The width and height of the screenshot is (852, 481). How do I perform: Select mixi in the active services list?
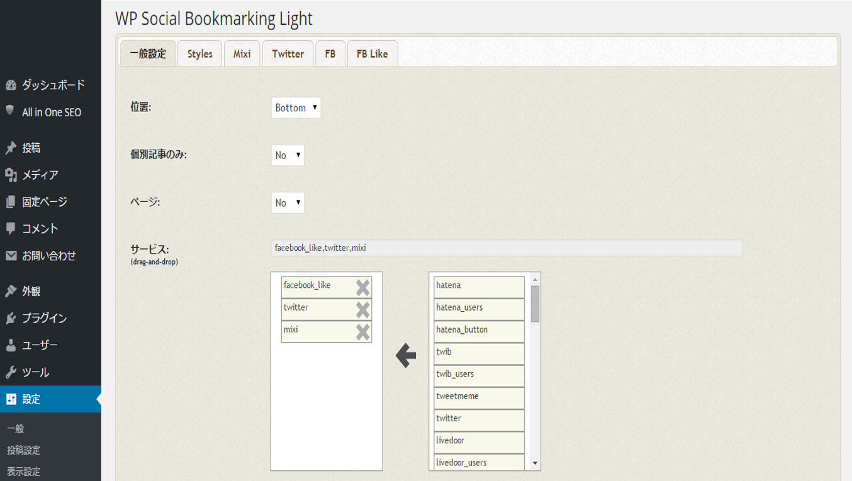pos(327,331)
